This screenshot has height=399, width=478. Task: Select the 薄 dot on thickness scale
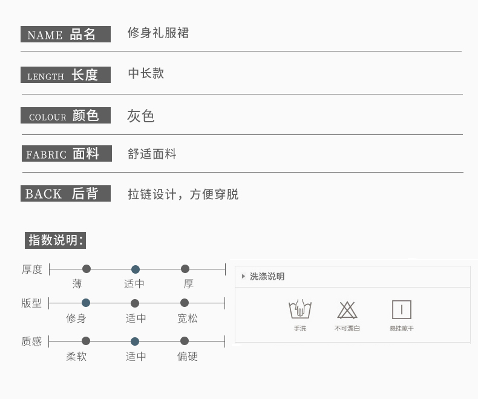click(87, 269)
